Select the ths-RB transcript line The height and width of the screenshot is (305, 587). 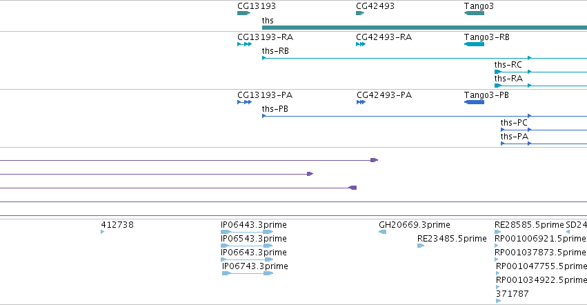point(424,58)
